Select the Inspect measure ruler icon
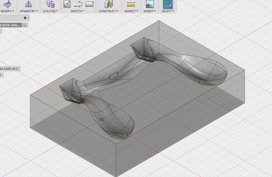This screenshot has height=177, width=272. (131, 4)
